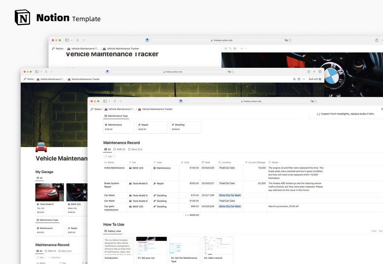
Task: Open the sidebar chevron dropdown in the back window
Action: point(72,40)
